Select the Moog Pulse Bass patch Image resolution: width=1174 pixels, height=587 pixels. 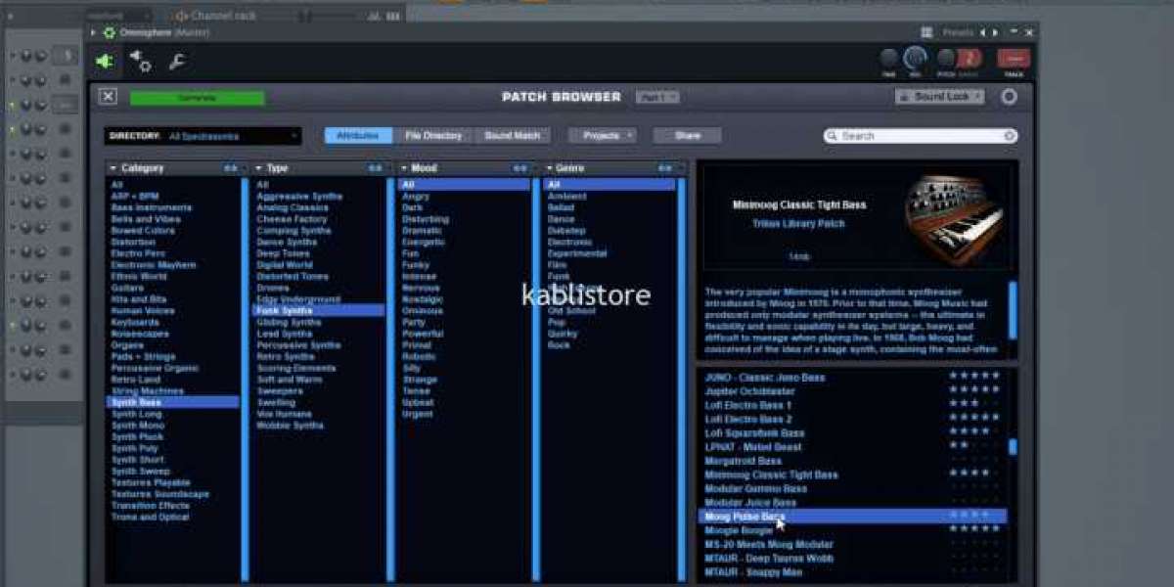click(851, 516)
